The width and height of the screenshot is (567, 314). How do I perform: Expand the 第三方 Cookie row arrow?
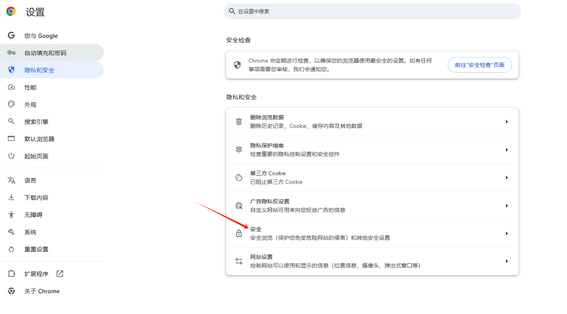point(507,178)
